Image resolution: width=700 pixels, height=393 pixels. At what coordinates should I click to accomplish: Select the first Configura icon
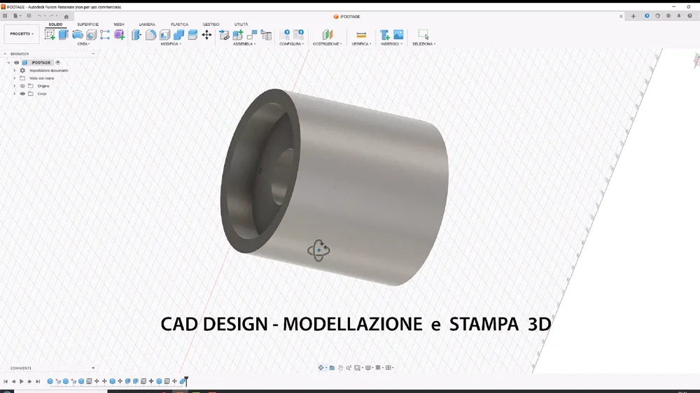pyautogui.click(x=285, y=35)
